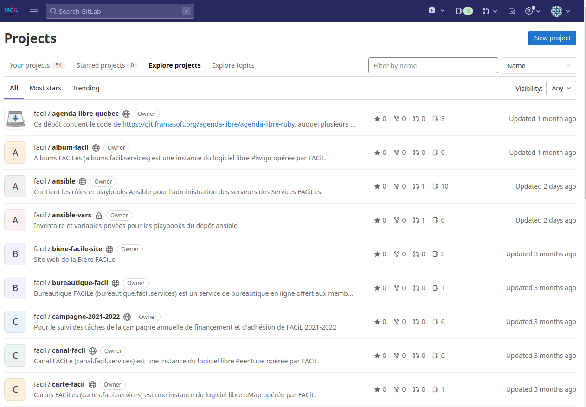
Task: Open the facil / agenda-libre-quebec project
Action: tap(76, 114)
